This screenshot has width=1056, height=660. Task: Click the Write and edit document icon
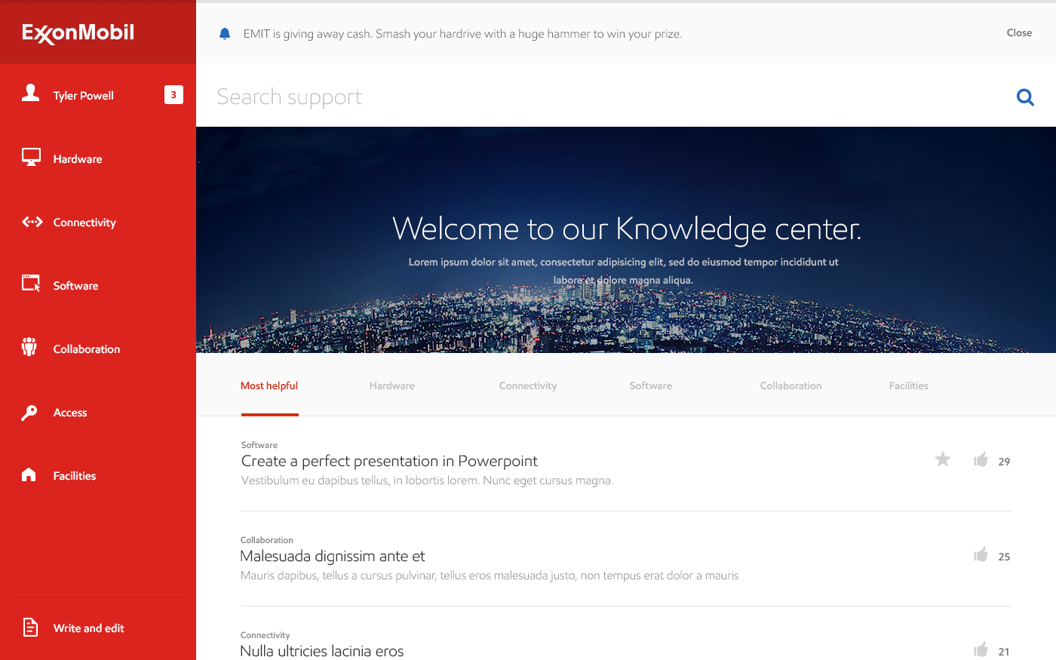31,627
